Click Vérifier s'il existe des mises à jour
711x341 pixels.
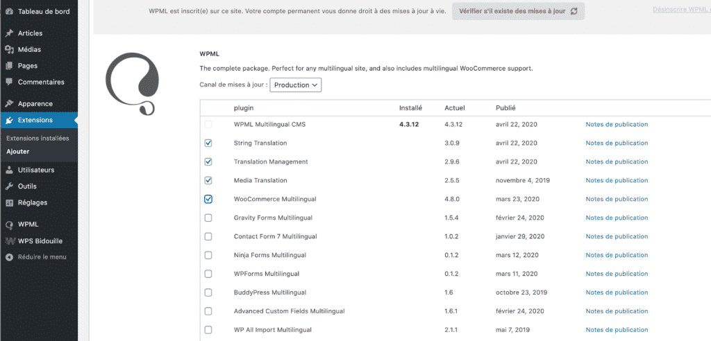(x=518, y=12)
